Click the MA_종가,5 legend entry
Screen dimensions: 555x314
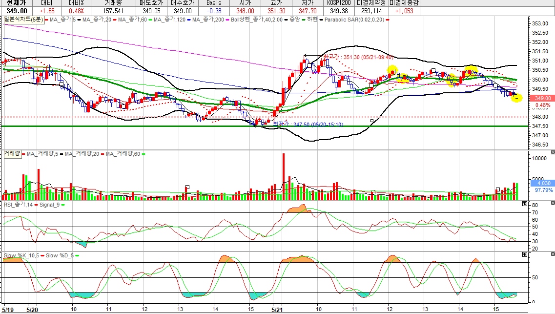[62, 20]
